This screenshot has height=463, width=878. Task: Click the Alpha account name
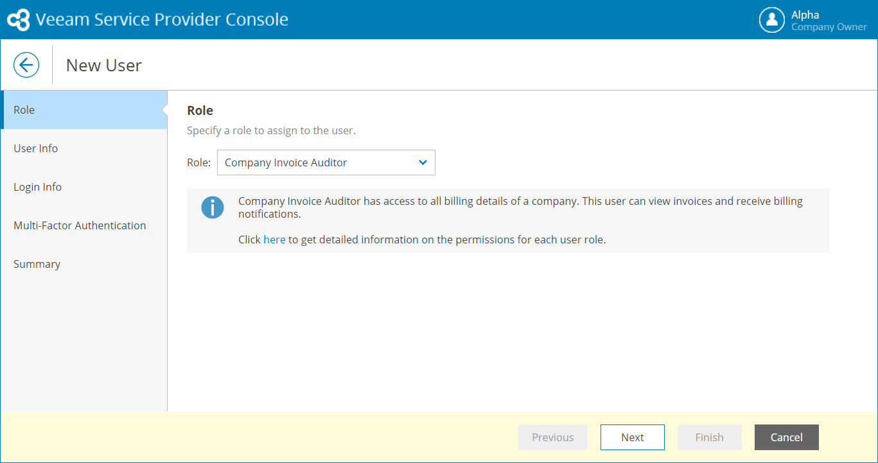point(805,15)
